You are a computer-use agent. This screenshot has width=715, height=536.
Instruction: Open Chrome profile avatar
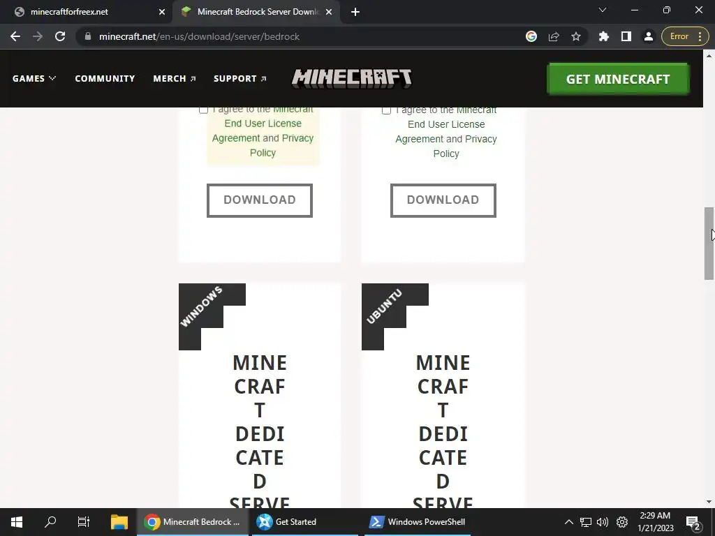click(x=649, y=36)
